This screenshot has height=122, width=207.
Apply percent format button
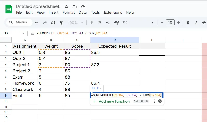(100, 22)
